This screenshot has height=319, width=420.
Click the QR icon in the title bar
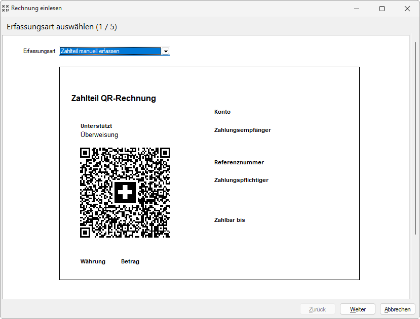pyautogui.click(x=6, y=9)
